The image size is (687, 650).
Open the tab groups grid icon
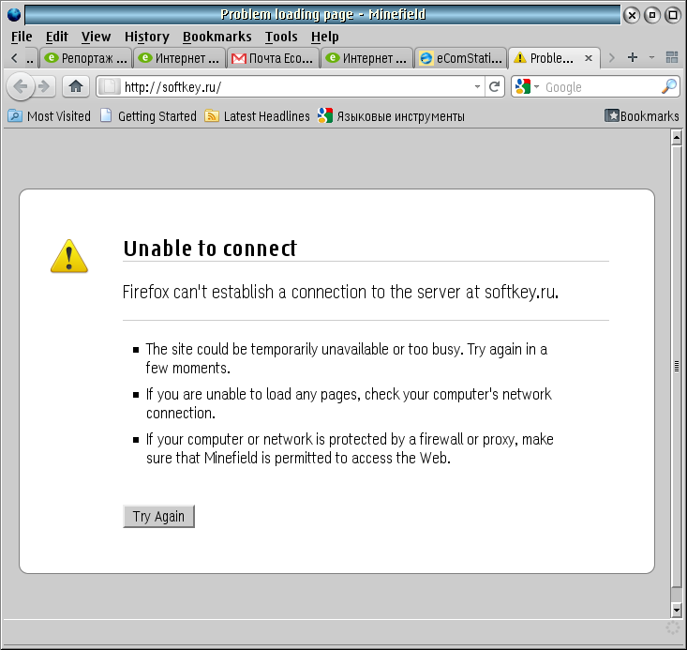[672, 57]
